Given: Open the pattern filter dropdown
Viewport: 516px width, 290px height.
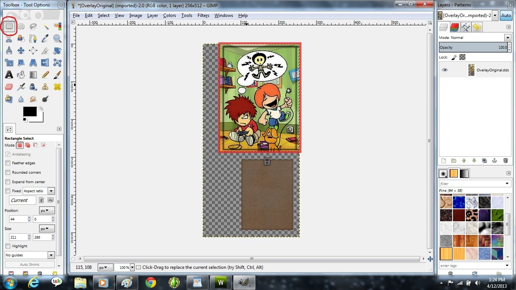Looking at the screenshot, I should 507,184.
